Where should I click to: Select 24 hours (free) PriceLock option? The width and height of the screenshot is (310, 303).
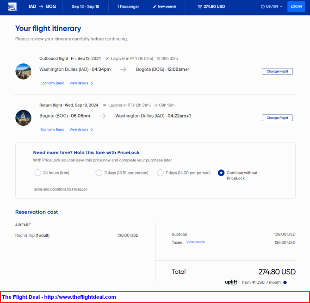click(x=38, y=173)
